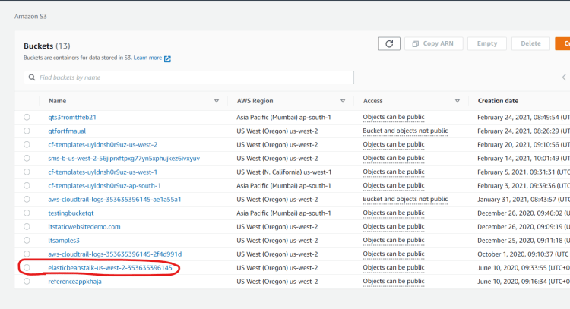Open the Learn more link
570x309 pixels.
[147, 58]
